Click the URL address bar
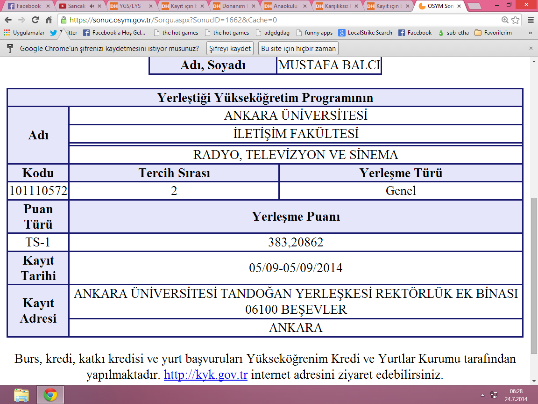 coord(280,20)
